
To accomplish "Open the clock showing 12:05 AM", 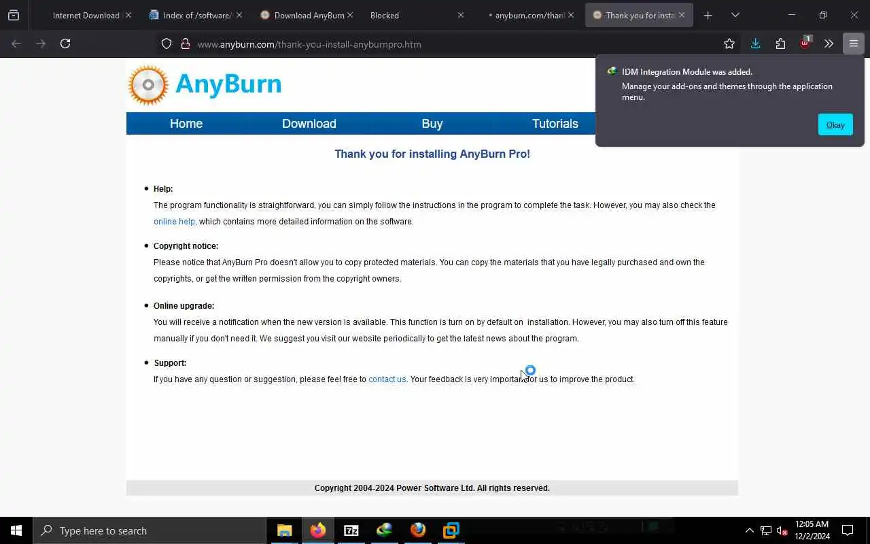I will (812, 530).
